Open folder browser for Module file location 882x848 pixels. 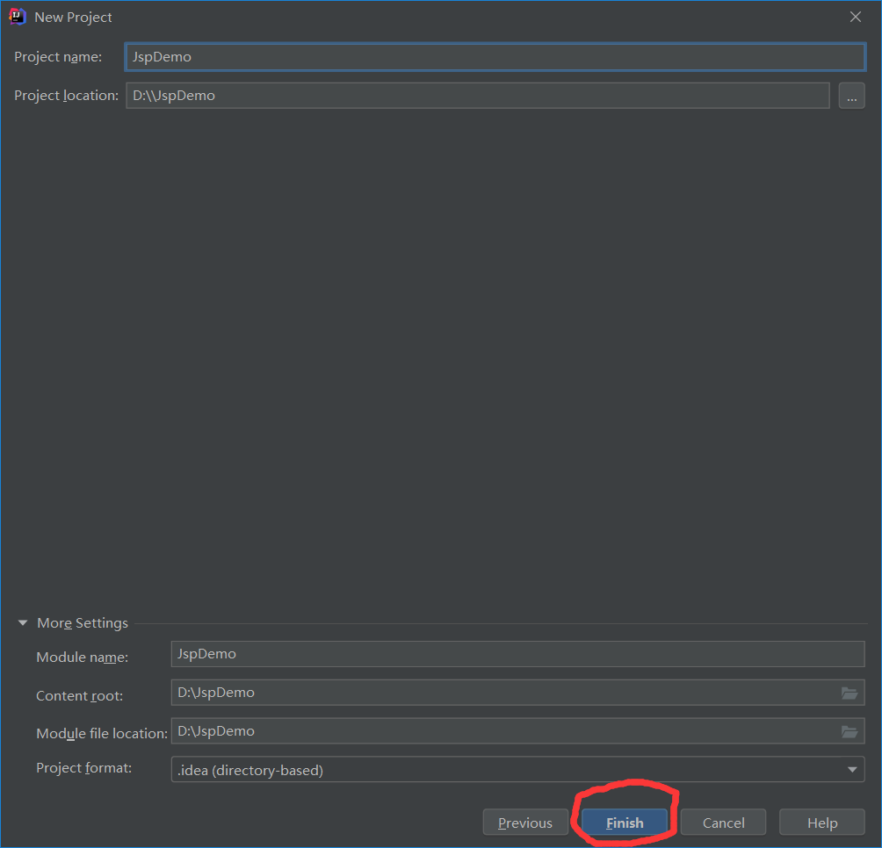point(849,731)
